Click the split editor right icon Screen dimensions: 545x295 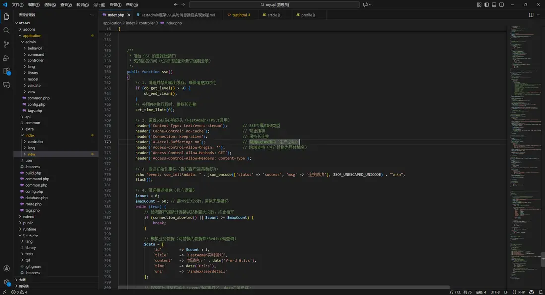pos(531,15)
